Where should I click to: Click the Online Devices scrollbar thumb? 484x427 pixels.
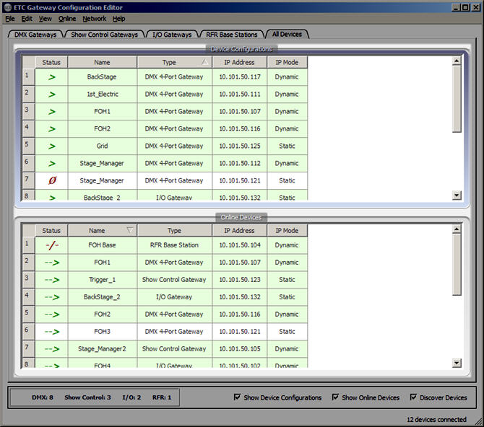(457, 265)
